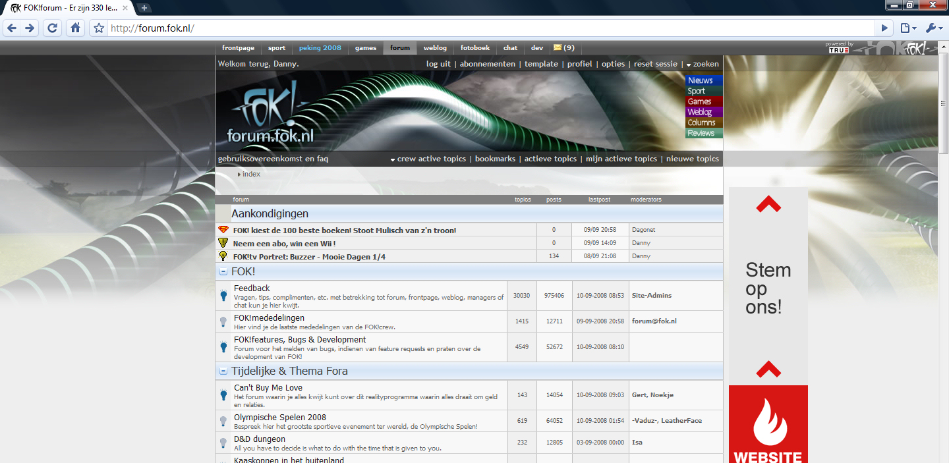
Task: Click the bulb icon next to FOK!mededelingen
Action: point(223,321)
